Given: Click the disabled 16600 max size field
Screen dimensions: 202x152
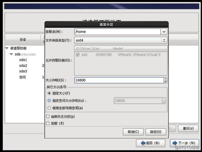Looking at the screenshot, I should coord(138,101).
